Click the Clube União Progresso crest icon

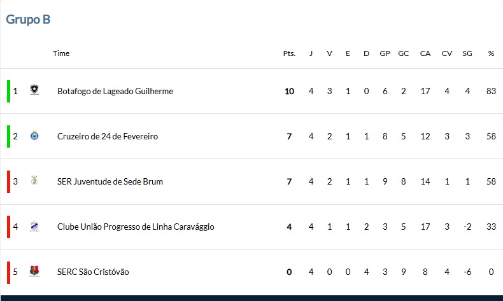point(34,226)
